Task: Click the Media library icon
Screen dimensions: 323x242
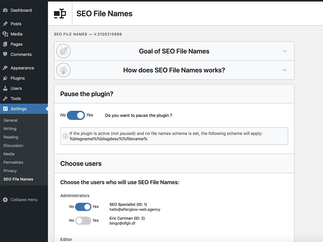Action: [5, 34]
